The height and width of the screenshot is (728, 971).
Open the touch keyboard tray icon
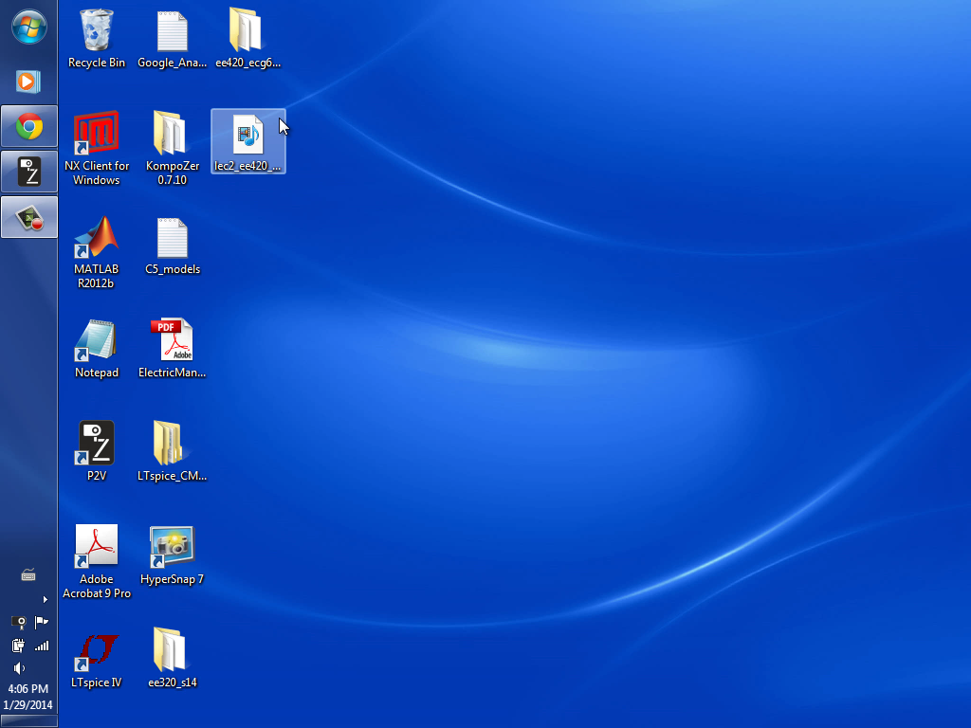(28, 575)
